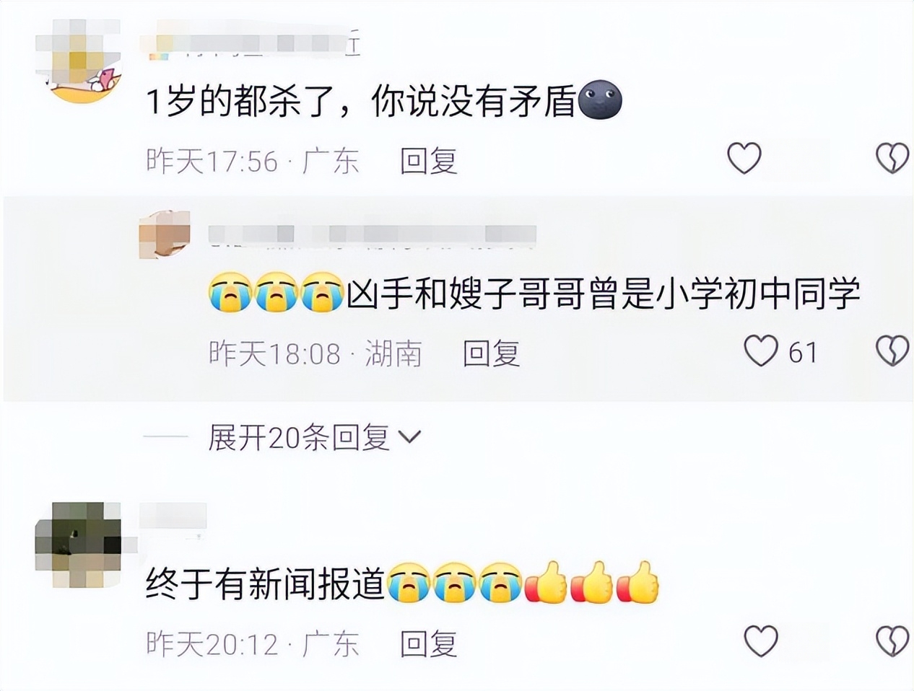Image resolution: width=914 pixels, height=691 pixels.
Task: Click the chevron next to 展开20条回复
Action: 409,437
